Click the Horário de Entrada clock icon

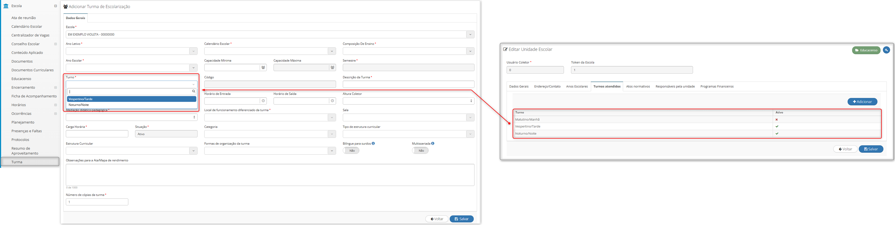[263, 101]
